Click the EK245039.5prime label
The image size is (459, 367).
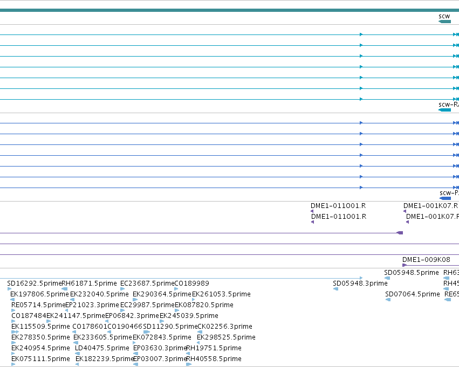click(189, 316)
